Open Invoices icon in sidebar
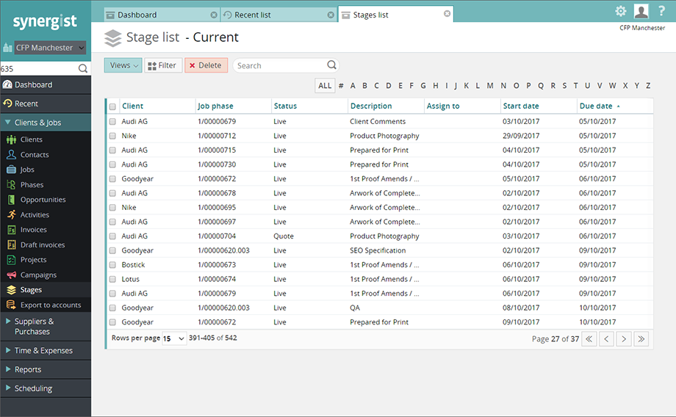Viewport: 676px width, 417px height. [11, 230]
